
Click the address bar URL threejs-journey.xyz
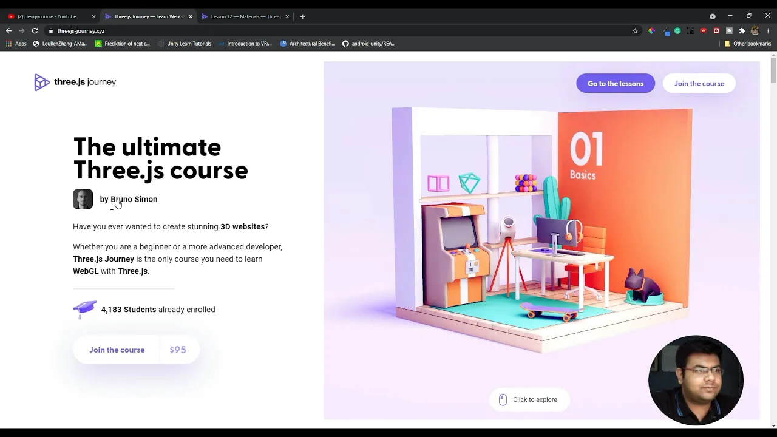pos(81,31)
